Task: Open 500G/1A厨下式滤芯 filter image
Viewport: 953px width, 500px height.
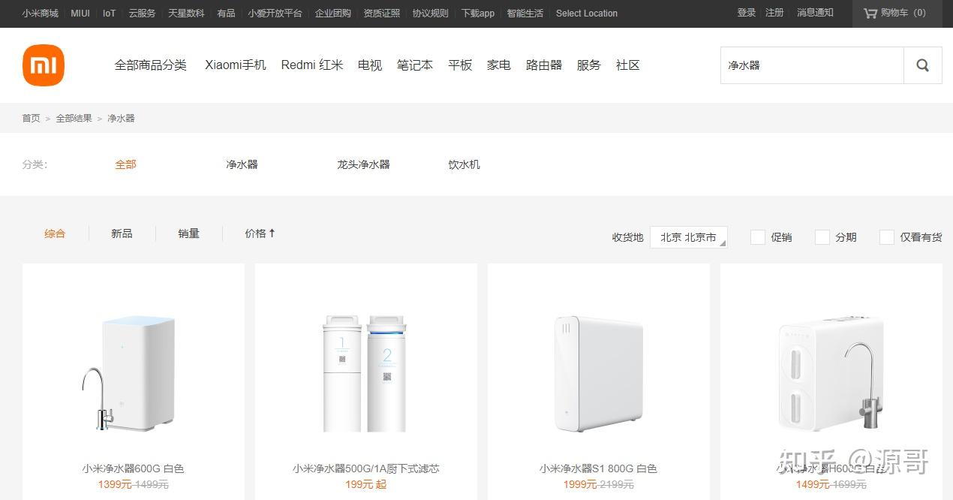Action: [x=366, y=373]
